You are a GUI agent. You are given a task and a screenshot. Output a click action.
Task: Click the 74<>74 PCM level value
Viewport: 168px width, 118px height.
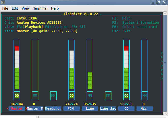tap(72, 104)
